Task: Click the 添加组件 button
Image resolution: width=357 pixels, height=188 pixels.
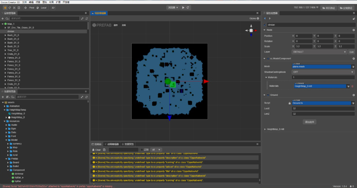Action: [309, 122]
